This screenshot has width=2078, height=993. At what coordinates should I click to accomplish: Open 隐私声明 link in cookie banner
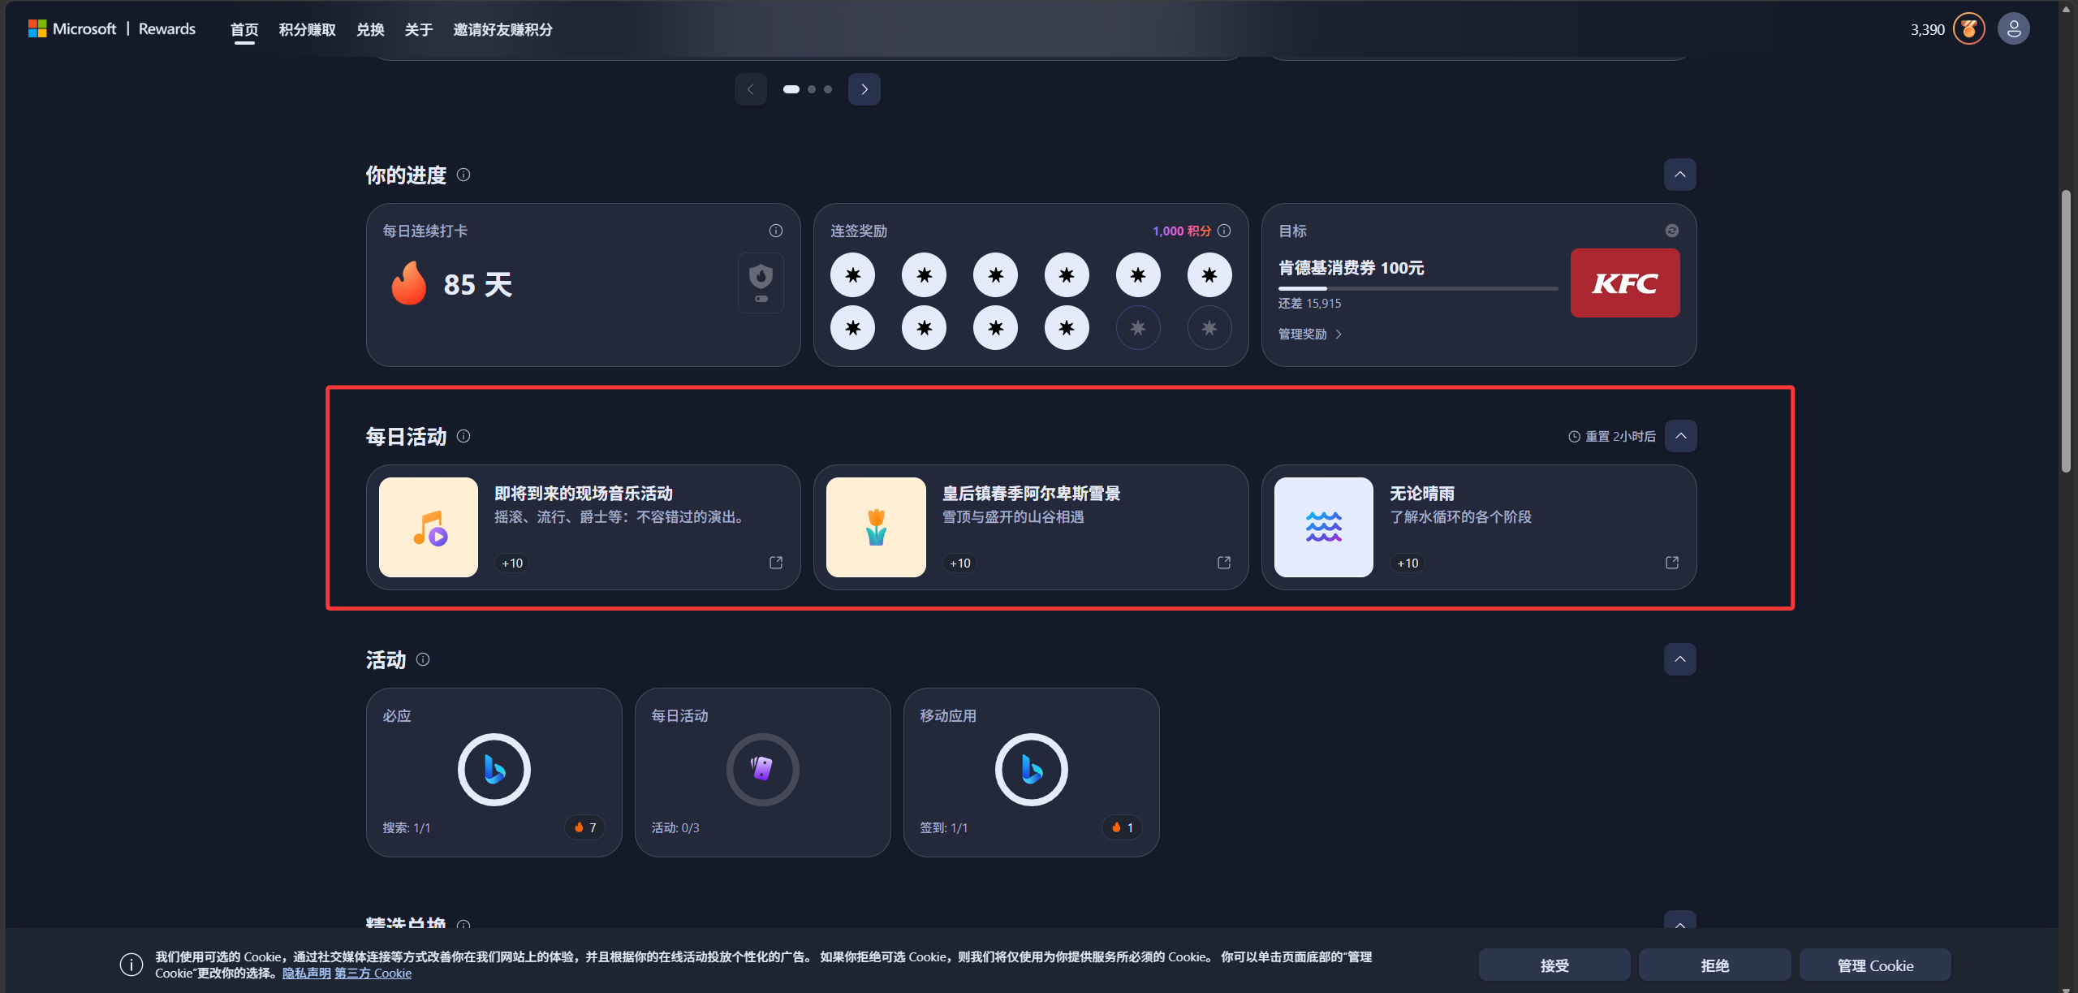click(307, 974)
